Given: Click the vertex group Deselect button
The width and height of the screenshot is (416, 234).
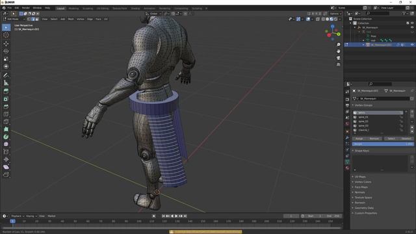Looking at the screenshot, I should [x=406, y=138].
